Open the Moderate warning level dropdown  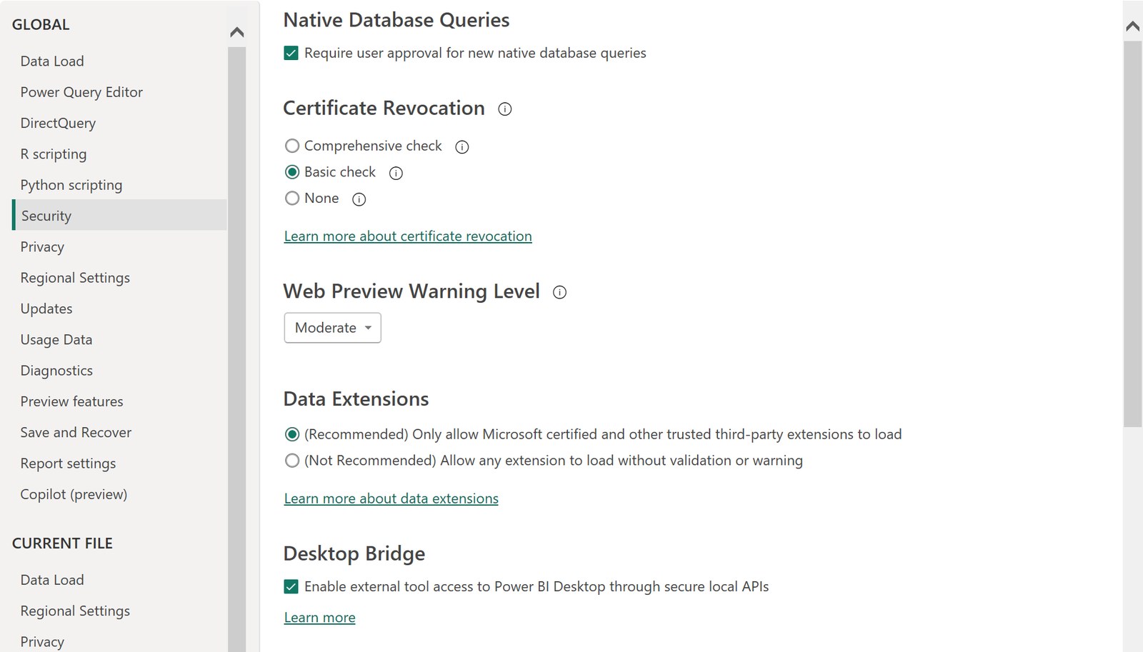pyautogui.click(x=332, y=328)
